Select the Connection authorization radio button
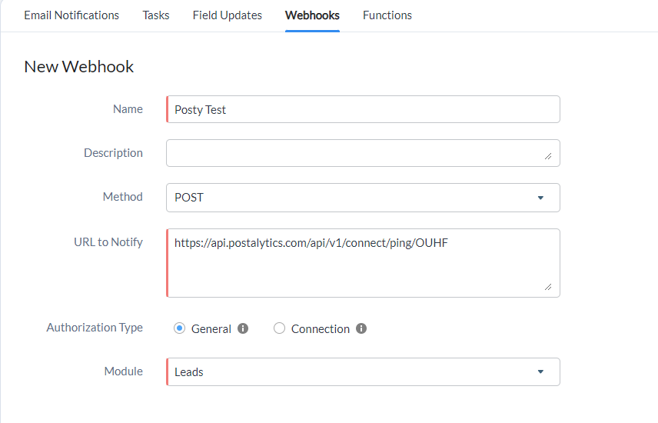The image size is (658, 423). [279, 328]
